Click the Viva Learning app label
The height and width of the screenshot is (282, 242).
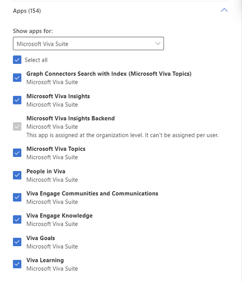(45, 260)
